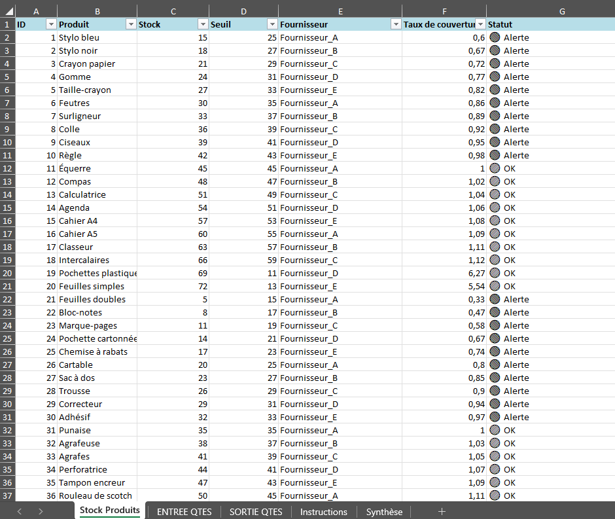Click the Alerte status icon for Trousse
Viewport: 615px width, 519px height.
495,391
